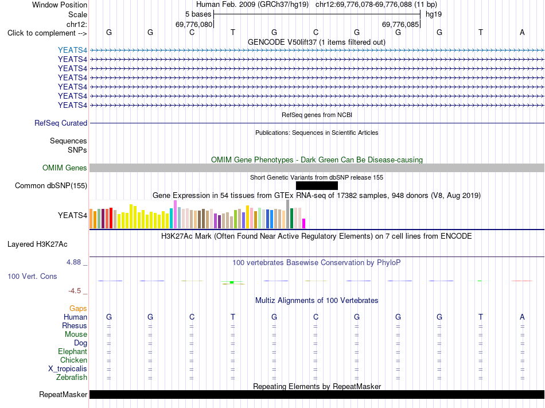Screen dimensions: 545x408
Task: Click the black RepeatMasker item bar
Action: (317, 394)
